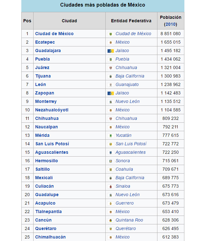Click the Ciudad de México emblem icon
The width and height of the screenshot is (217, 241).
111,34
